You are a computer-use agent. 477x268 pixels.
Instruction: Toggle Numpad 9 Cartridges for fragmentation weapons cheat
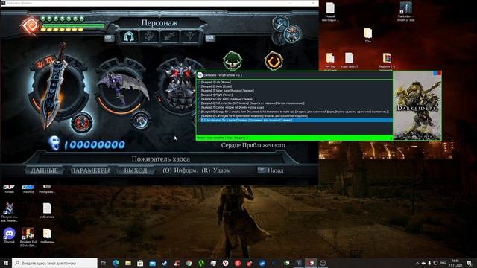pyautogui.click(x=254, y=116)
